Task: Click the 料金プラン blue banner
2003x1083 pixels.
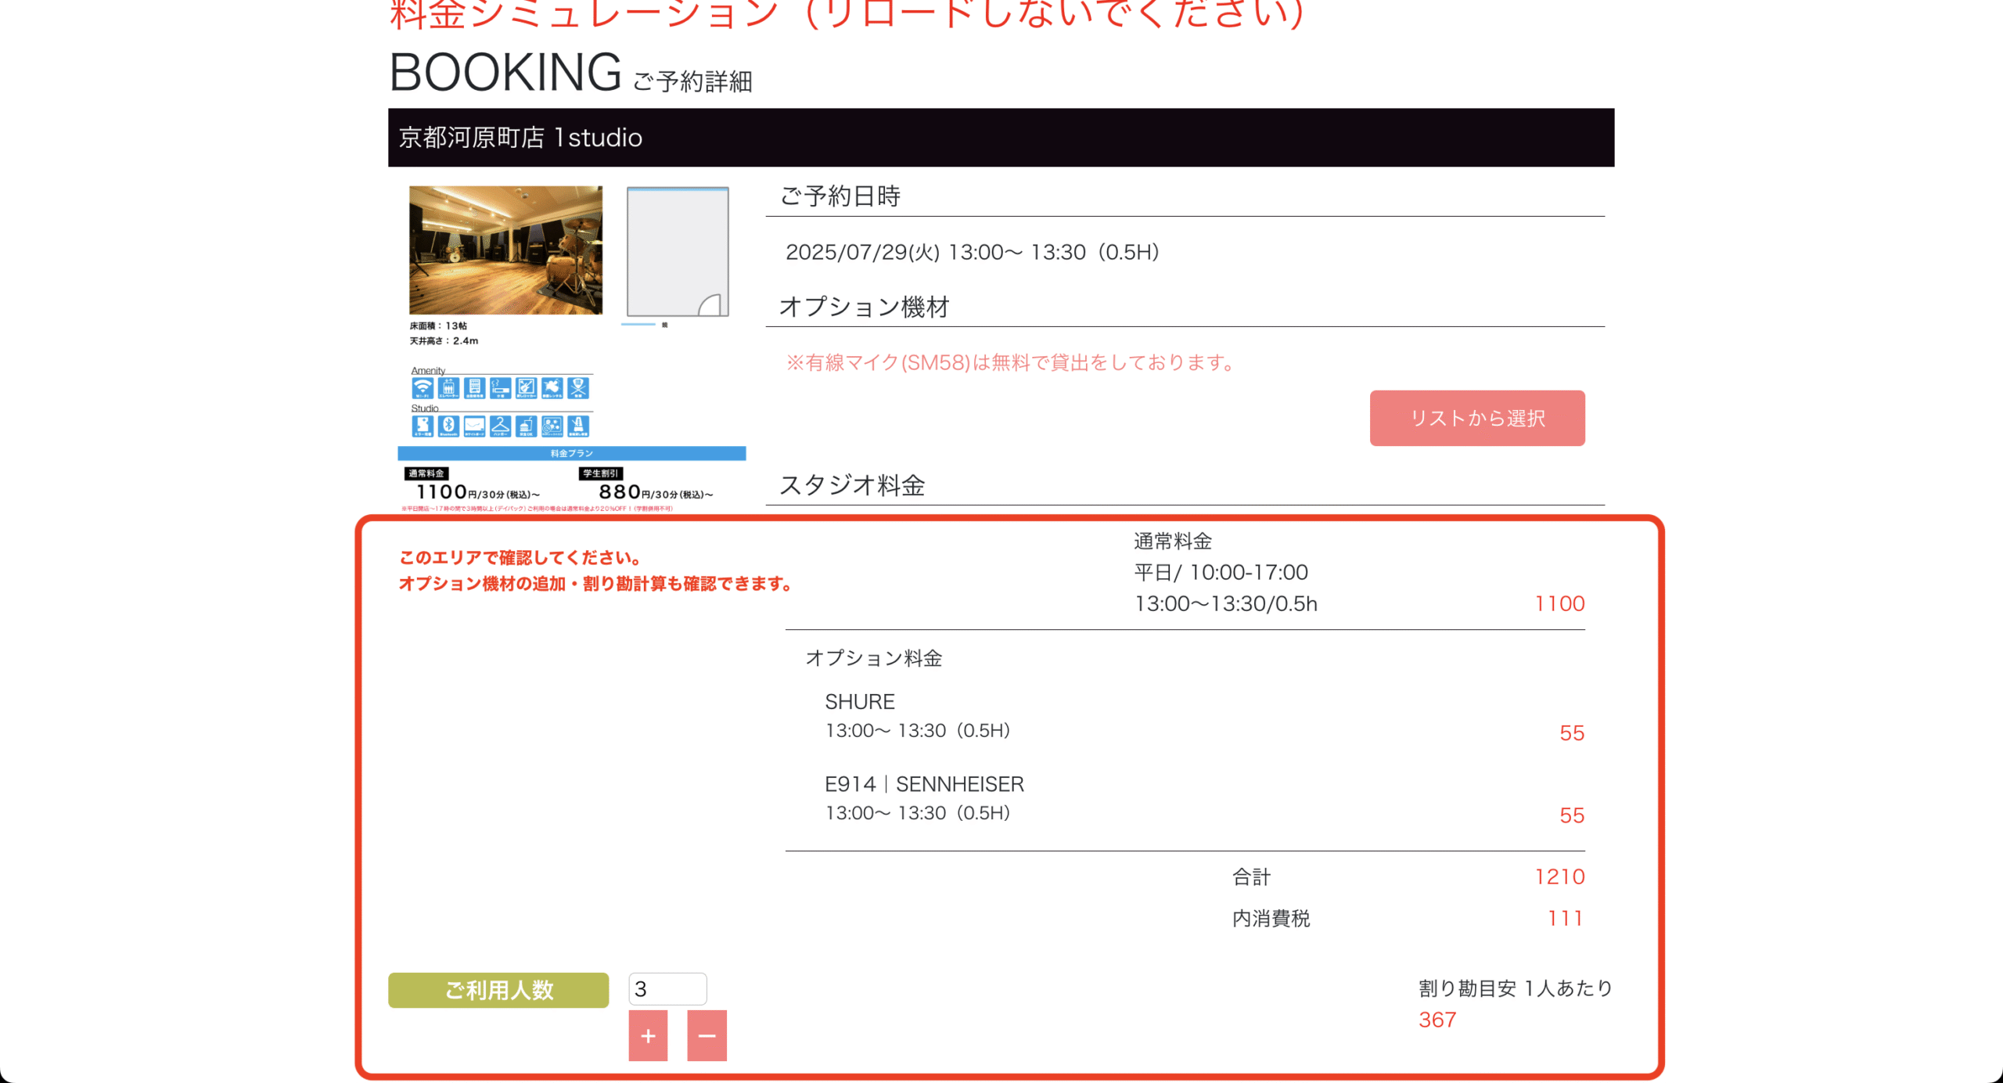Action: point(571,453)
